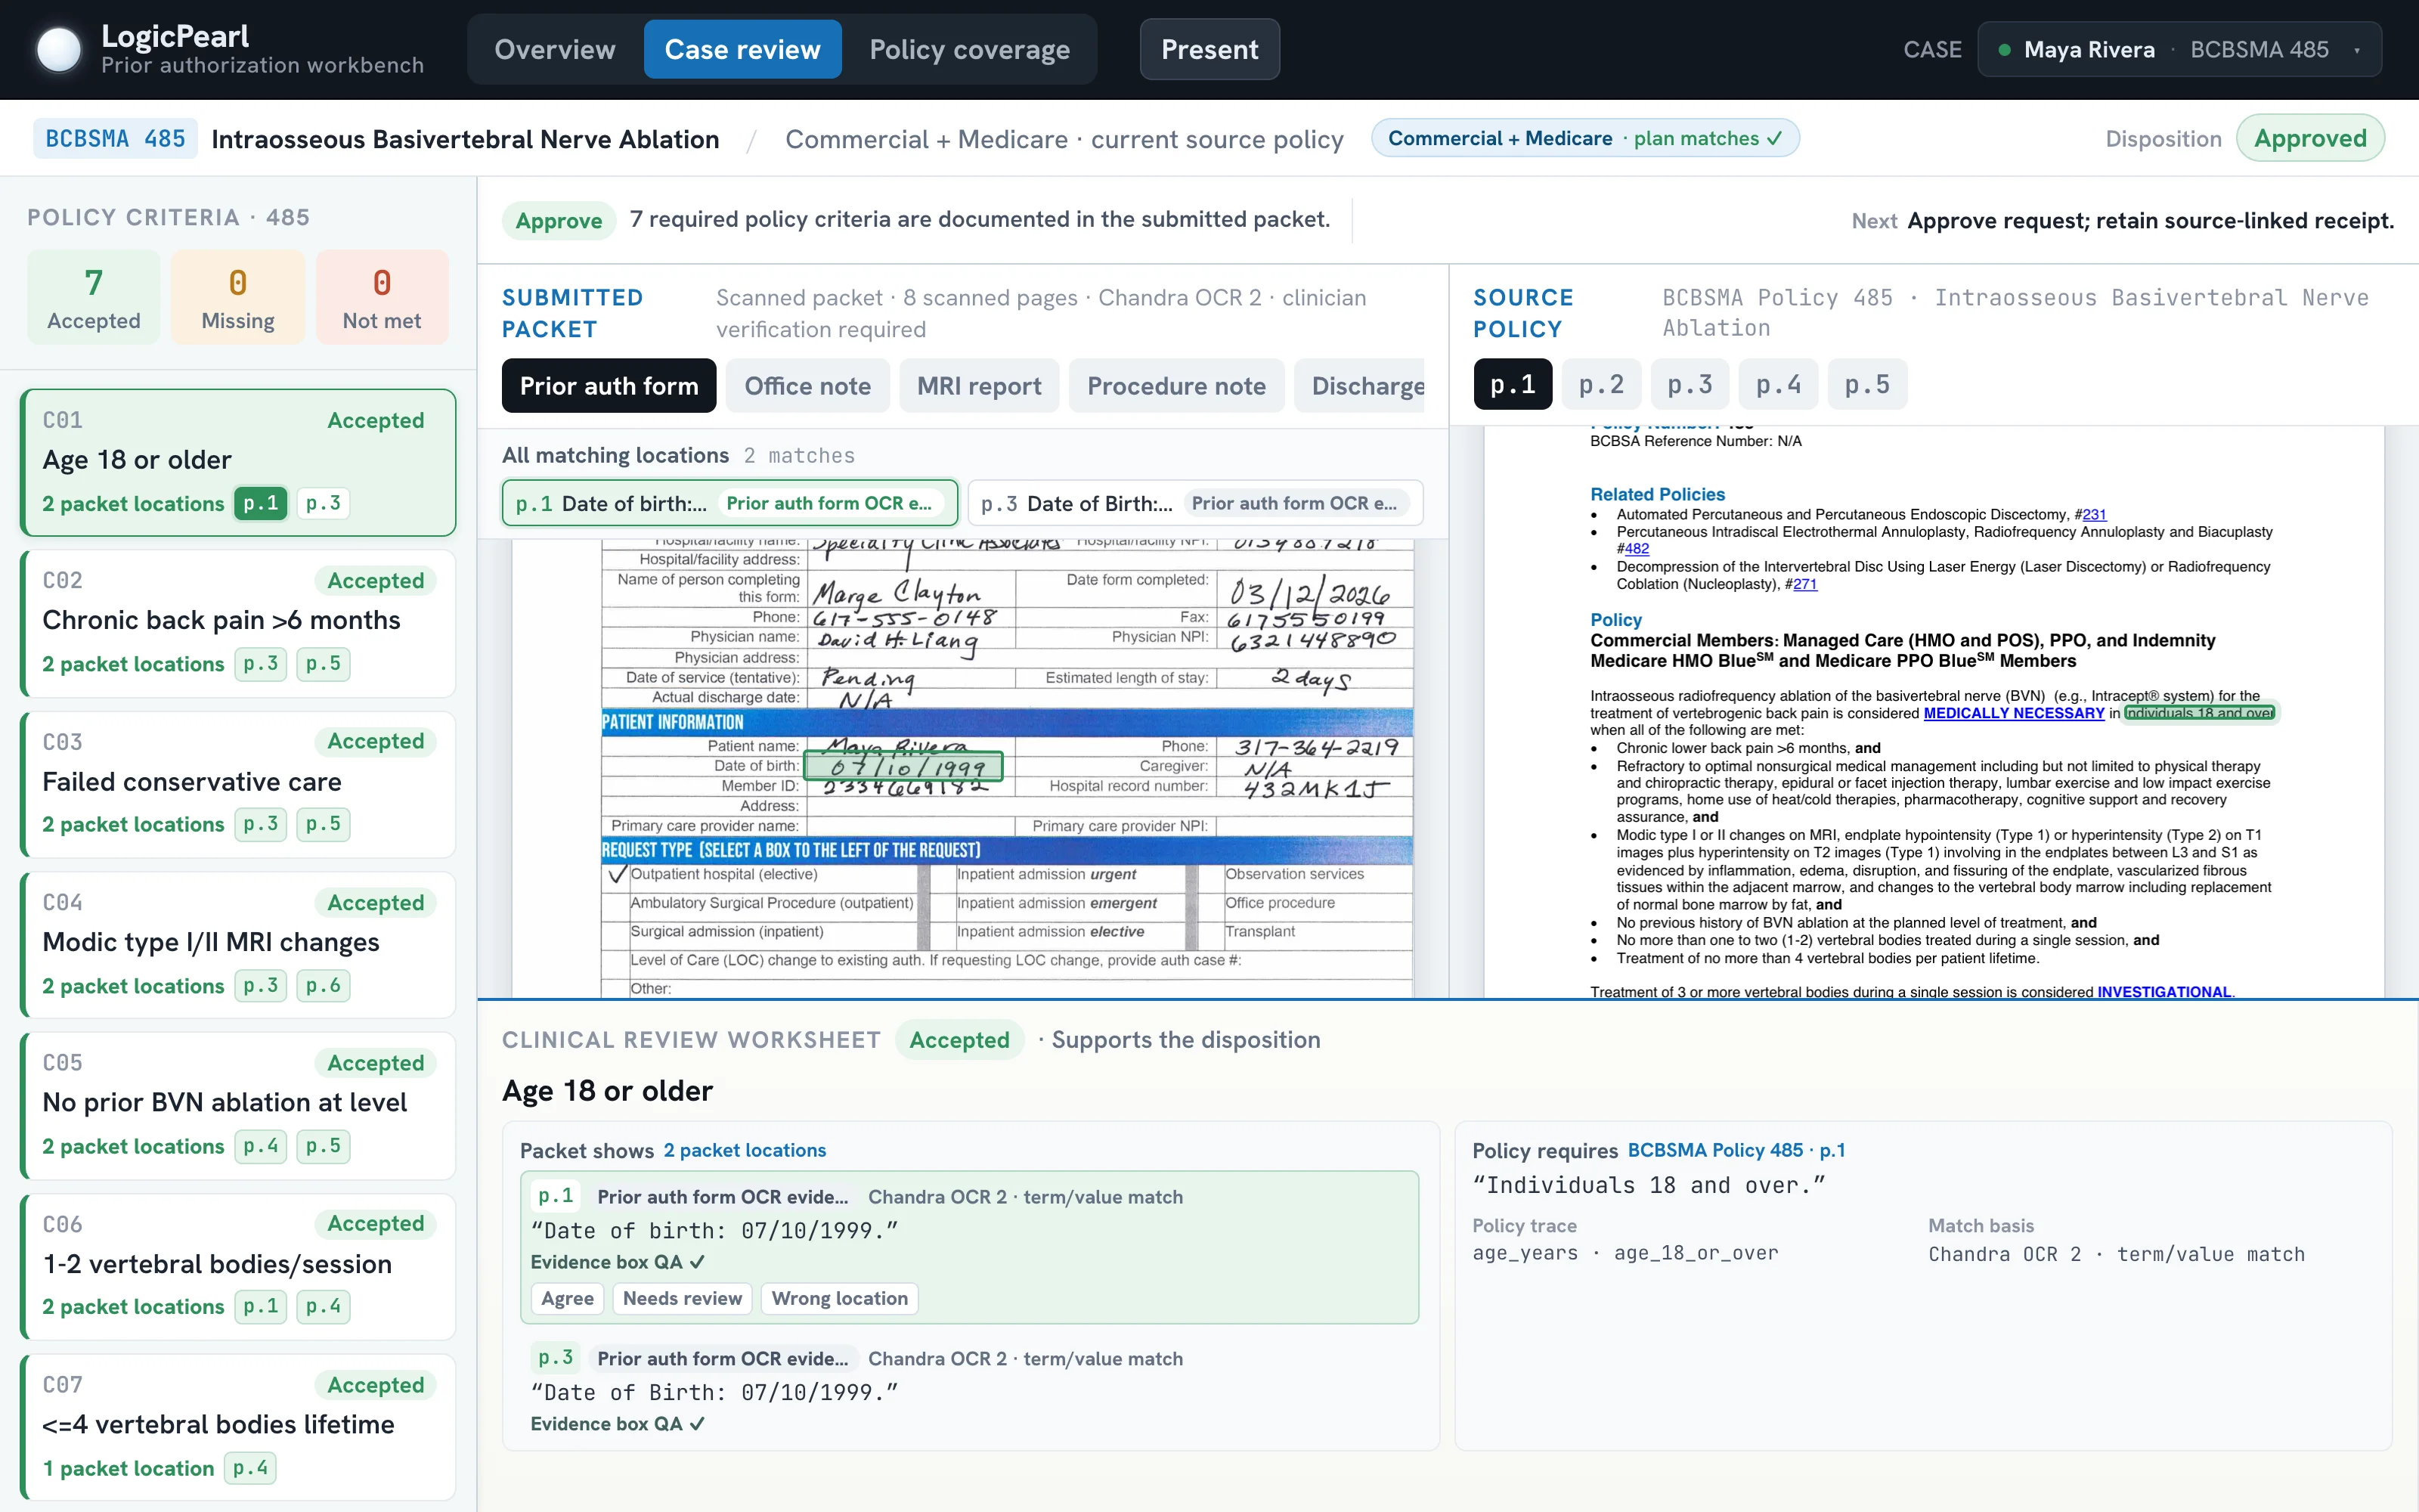The width and height of the screenshot is (2419, 1512).
Task: Filter by 0 Missing criteria
Action: [x=238, y=297]
